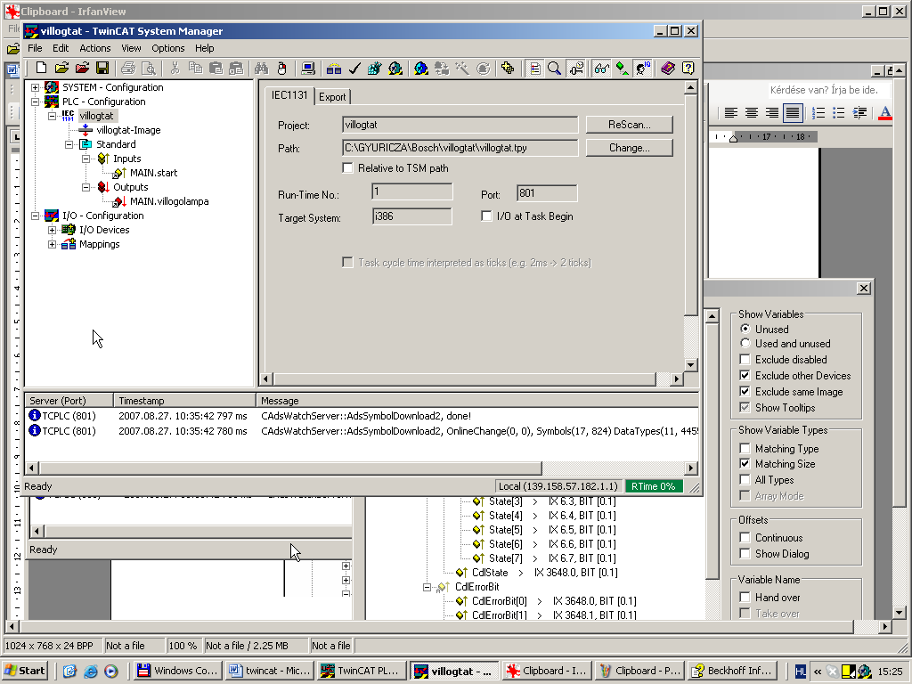Click the Find binoculars icon

tap(261, 69)
